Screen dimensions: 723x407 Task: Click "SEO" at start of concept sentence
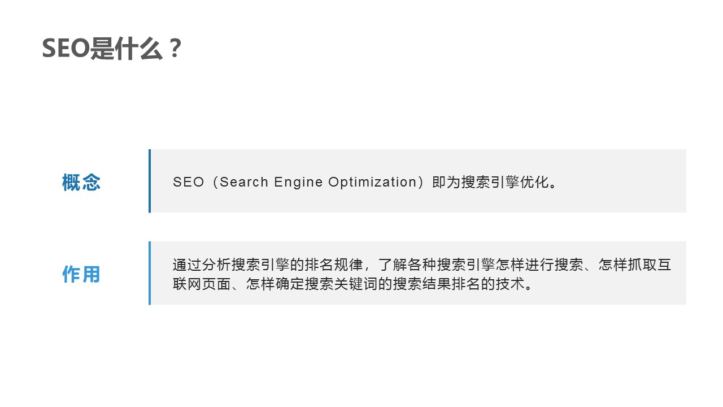tap(189, 183)
